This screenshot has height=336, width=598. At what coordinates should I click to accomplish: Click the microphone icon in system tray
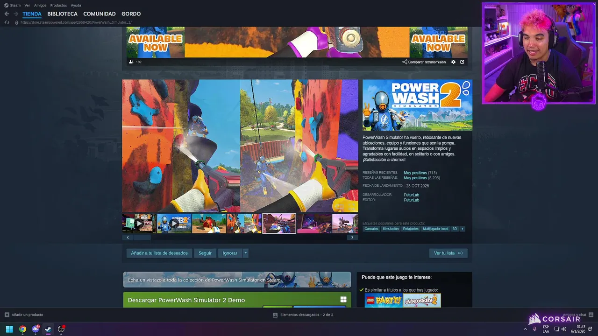tap(534, 329)
